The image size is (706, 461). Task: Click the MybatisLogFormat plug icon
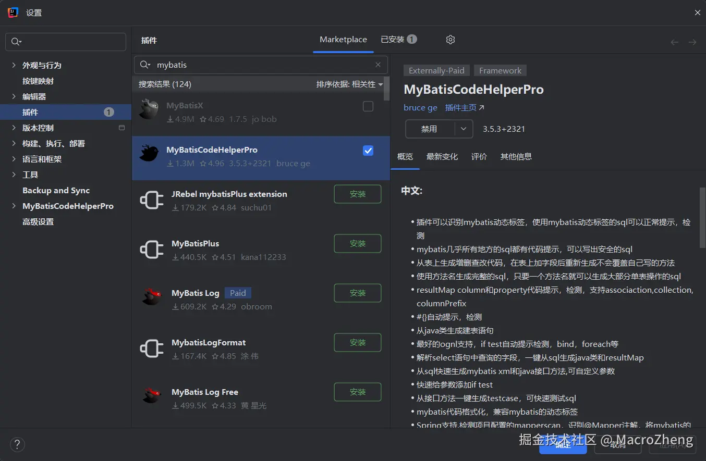(152, 349)
